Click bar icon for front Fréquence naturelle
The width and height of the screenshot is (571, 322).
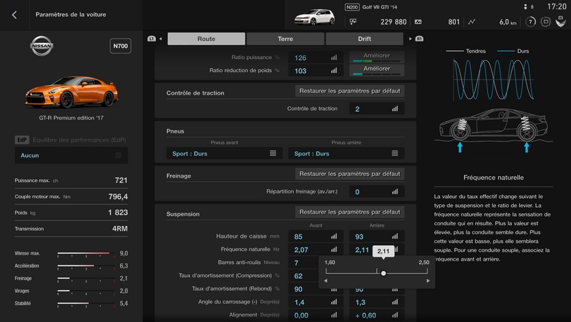(x=334, y=249)
